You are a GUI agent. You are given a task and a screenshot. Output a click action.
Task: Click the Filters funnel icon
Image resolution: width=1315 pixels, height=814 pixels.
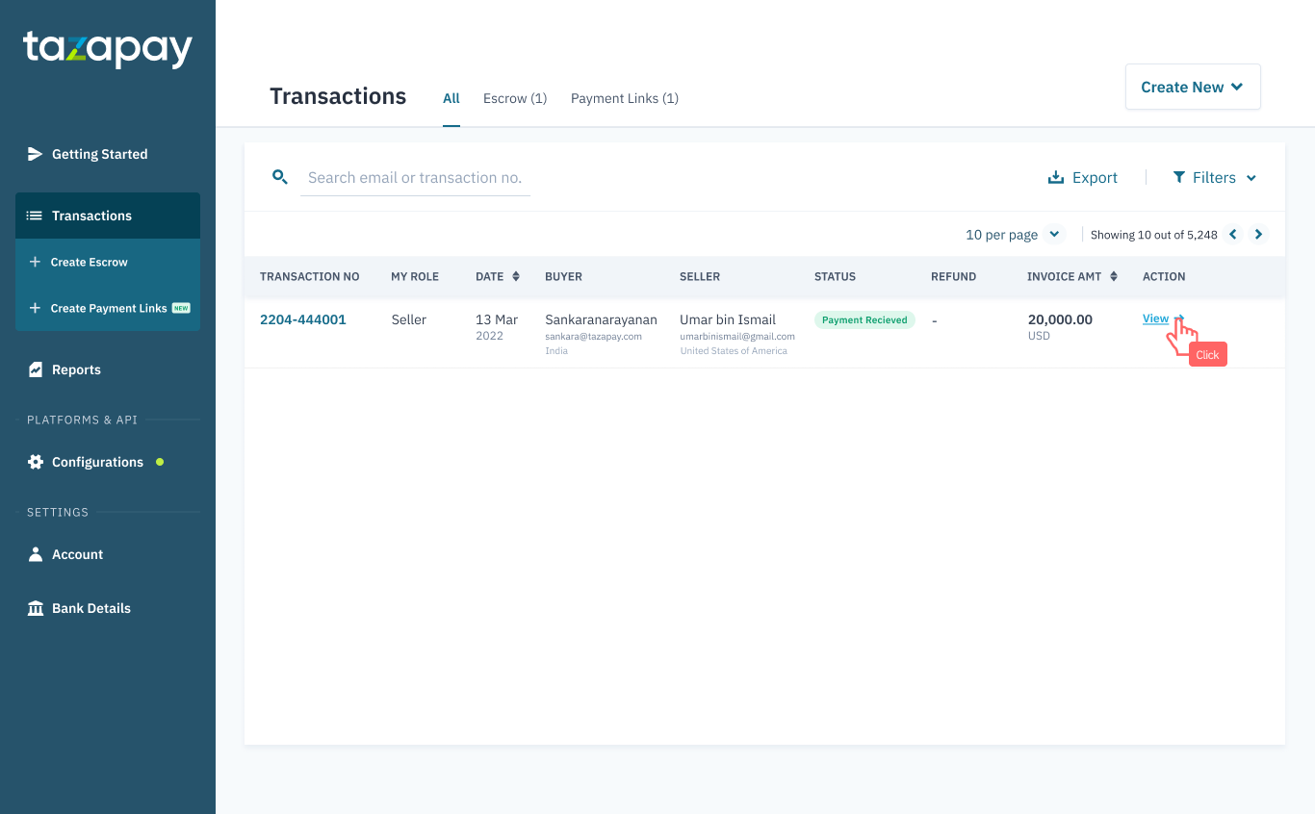point(1179,177)
